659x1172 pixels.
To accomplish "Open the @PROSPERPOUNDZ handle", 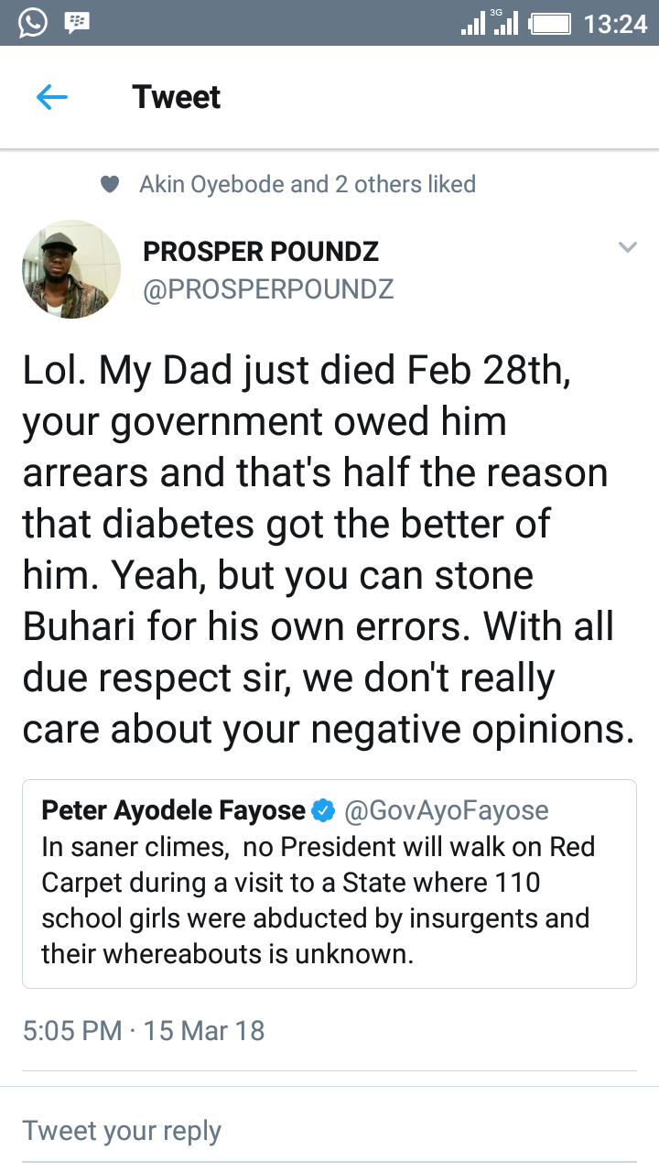I will coord(268,289).
